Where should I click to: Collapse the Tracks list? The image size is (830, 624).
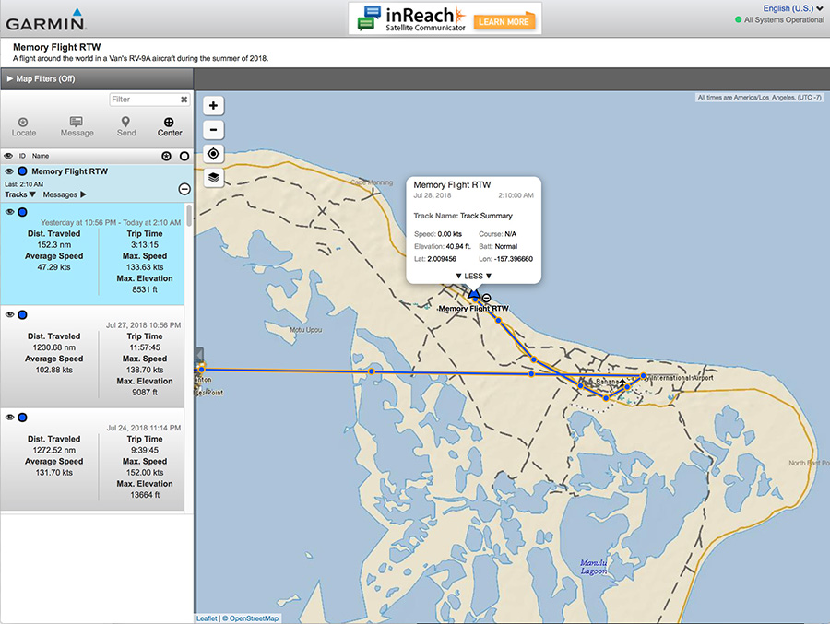point(20,194)
